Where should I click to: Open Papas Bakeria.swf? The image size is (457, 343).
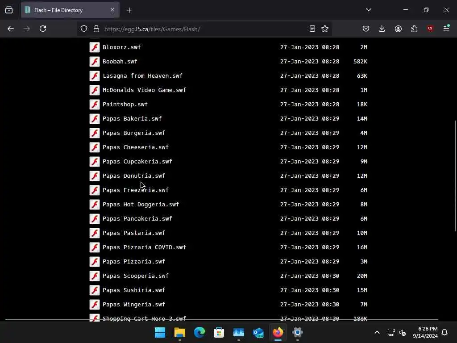(x=132, y=119)
